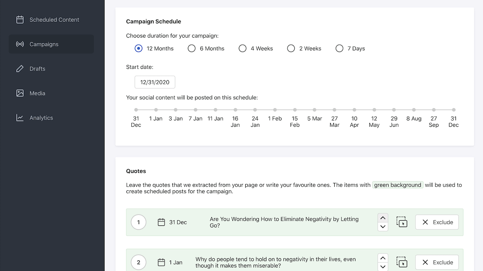This screenshot has height=271, width=483.
Task: Move quote 1 down with the arrow
Action: click(383, 227)
